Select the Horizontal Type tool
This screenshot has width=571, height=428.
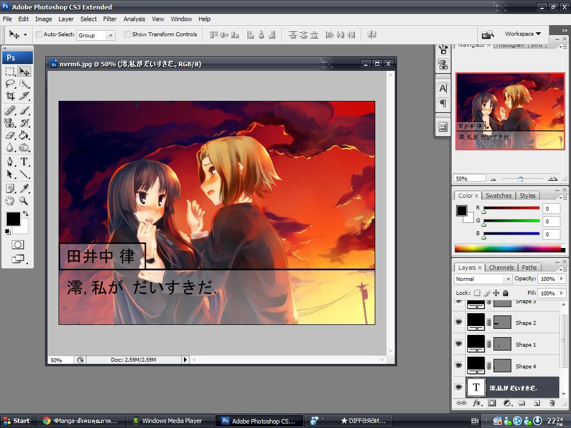[x=24, y=162]
